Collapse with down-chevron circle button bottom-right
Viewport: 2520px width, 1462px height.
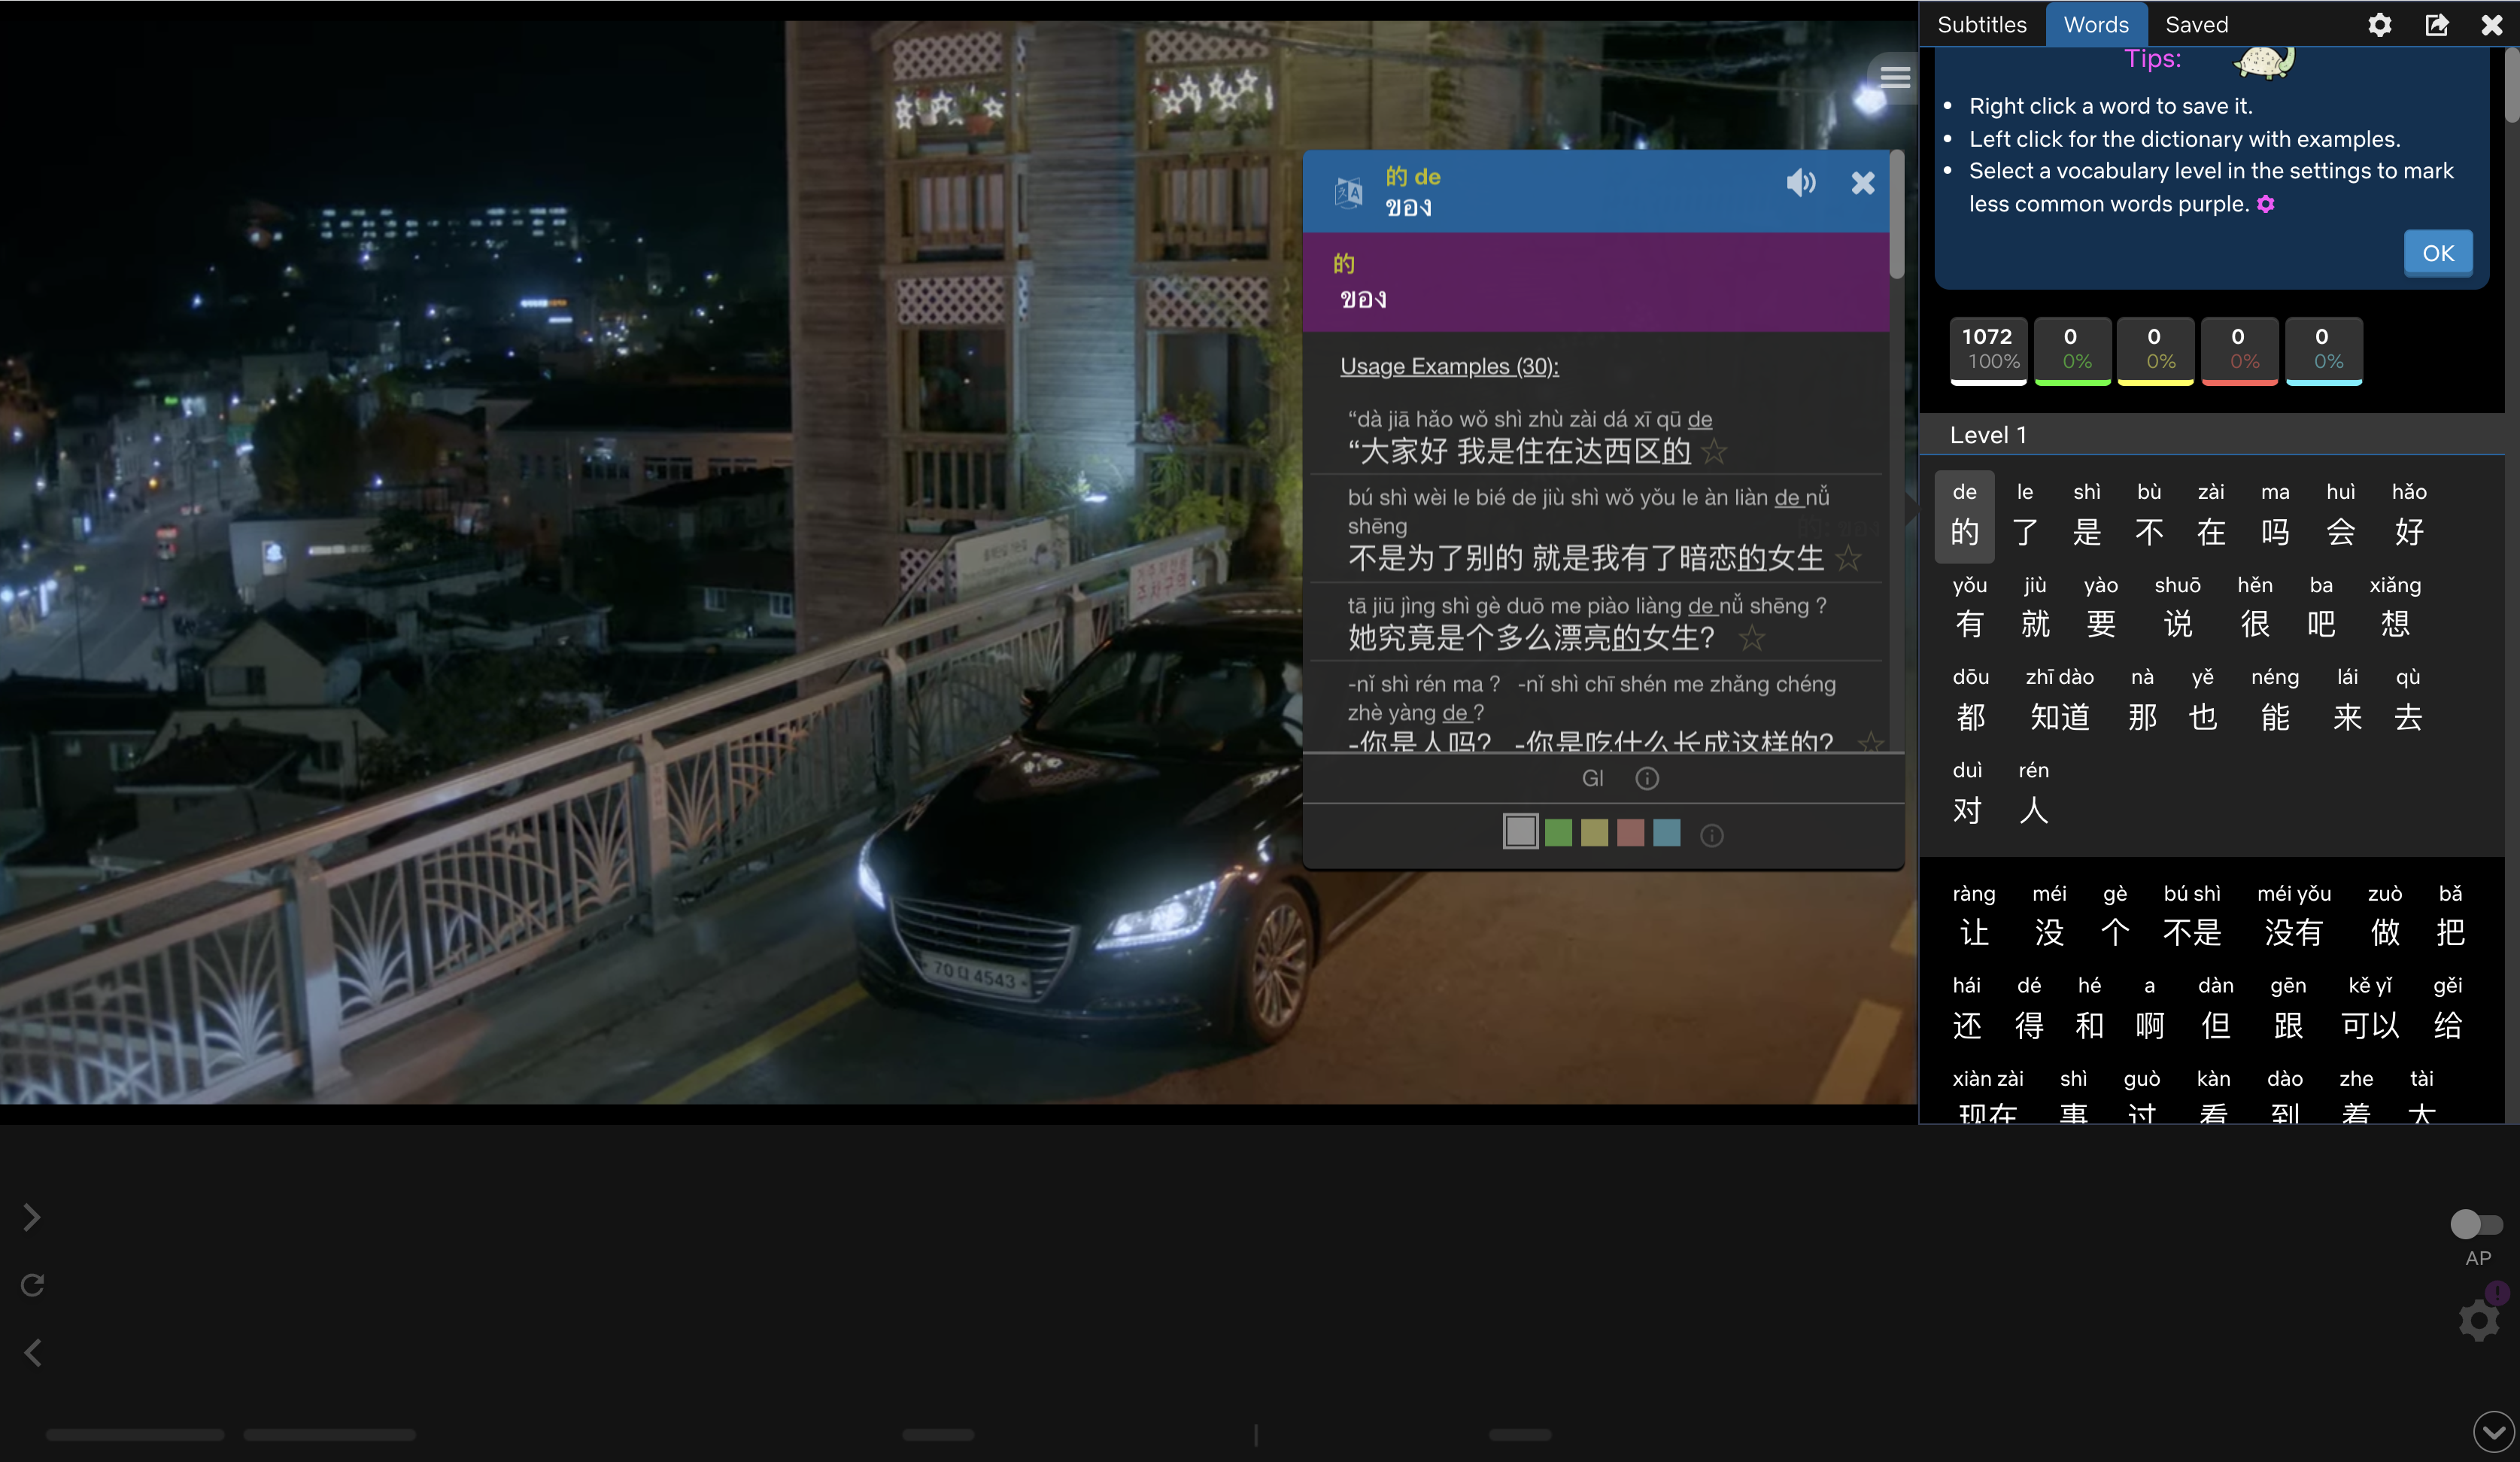pyautogui.click(x=2492, y=1432)
